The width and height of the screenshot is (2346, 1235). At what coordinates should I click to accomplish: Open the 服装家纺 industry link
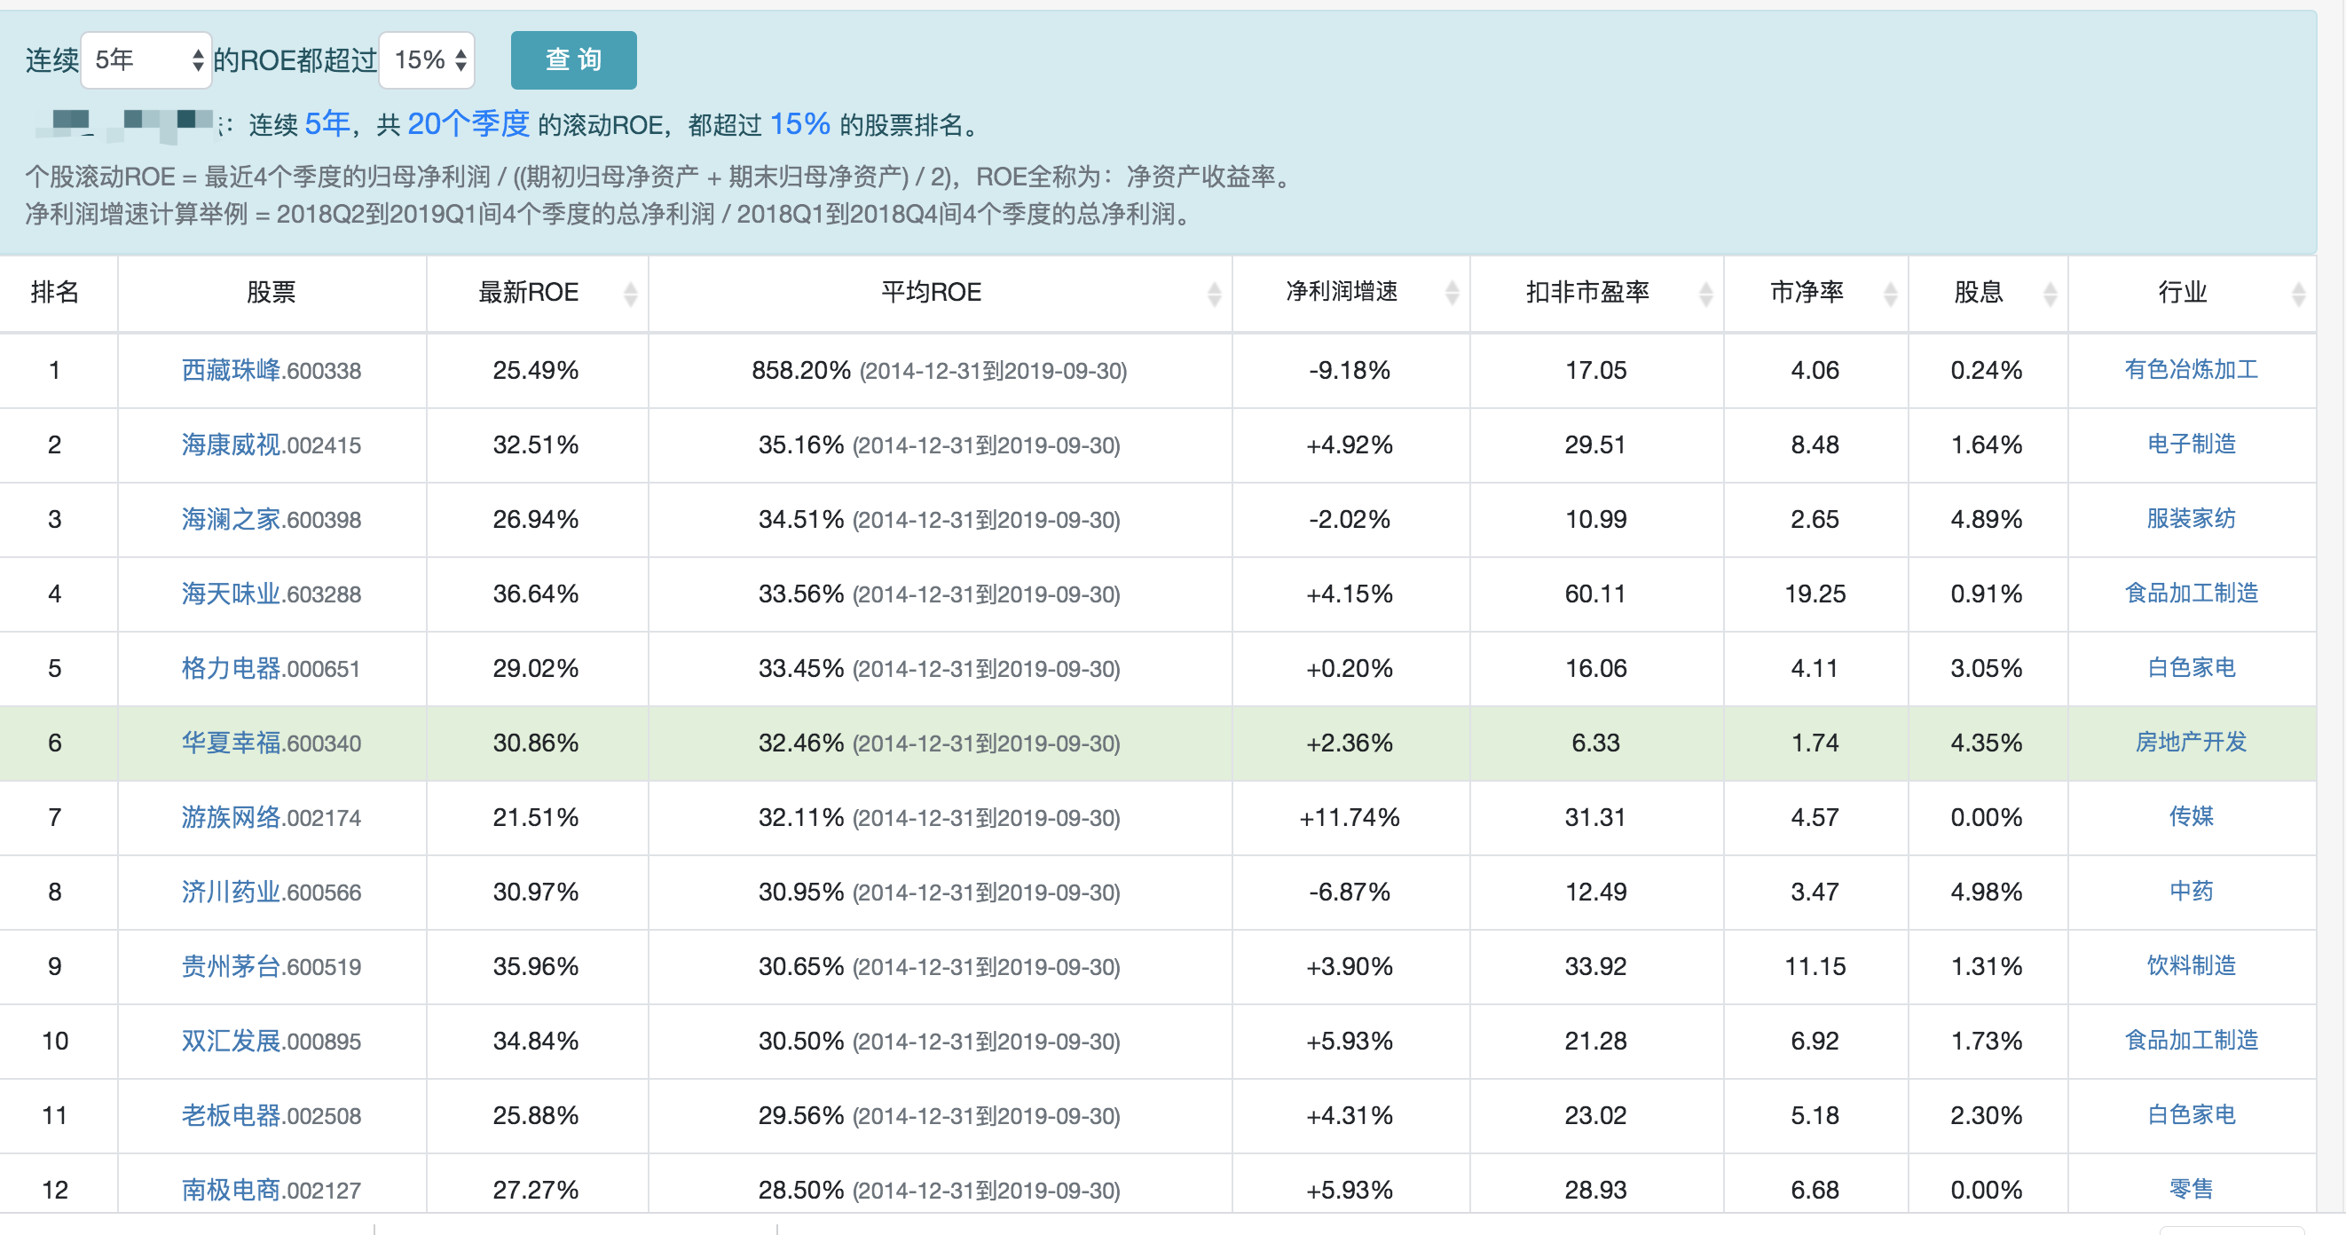click(x=2192, y=518)
